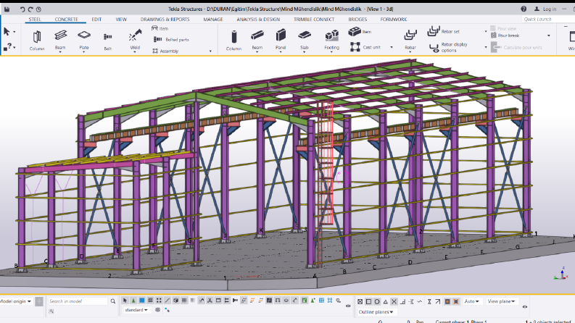Toggle the Select parts blue square switch
This screenshot has width=575, height=323.
(142, 301)
